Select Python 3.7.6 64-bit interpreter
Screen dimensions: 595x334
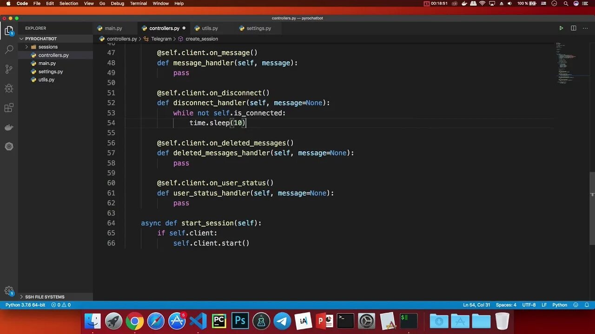(25, 305)
